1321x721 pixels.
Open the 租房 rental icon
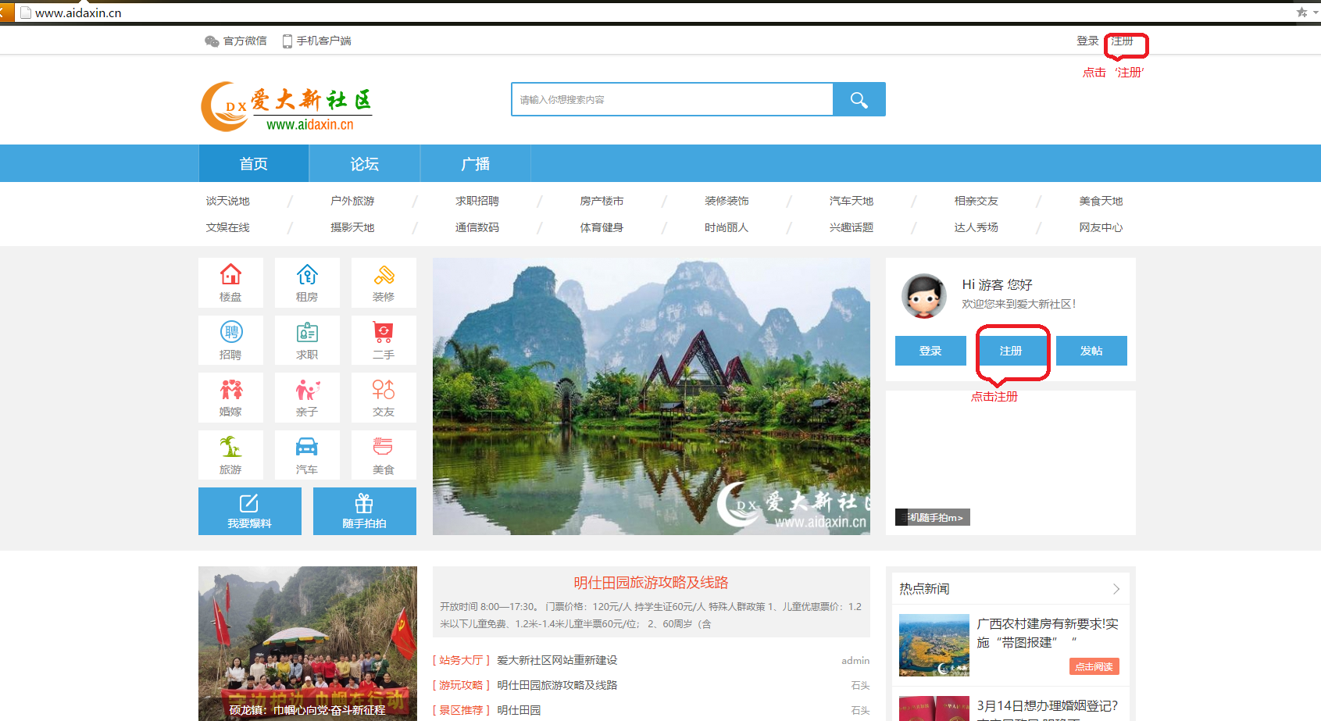(307, 276)
